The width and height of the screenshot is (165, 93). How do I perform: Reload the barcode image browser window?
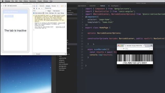coord(123,49)
